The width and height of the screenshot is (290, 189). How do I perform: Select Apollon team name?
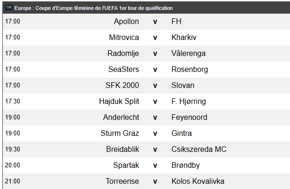pos(126,22)
